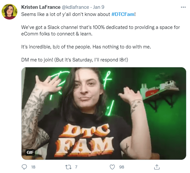Click the Slack channel paragraph text
Image resolution: width=190 pixels, height=173 pixels.
click(101, 31)
